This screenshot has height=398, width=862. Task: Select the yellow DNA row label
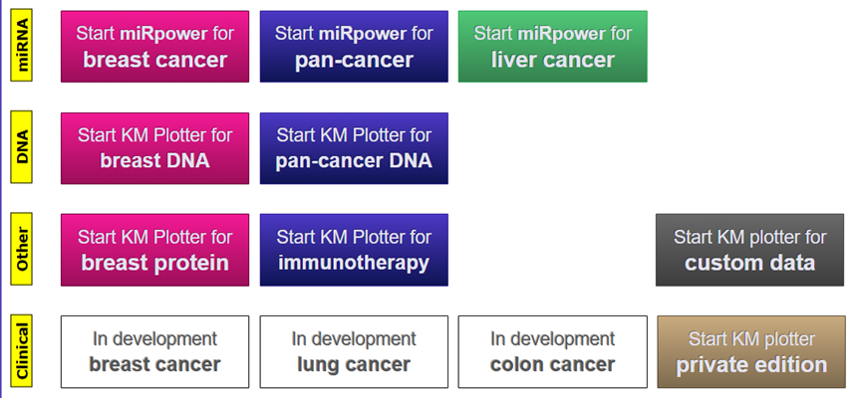[x=22, y=148]
